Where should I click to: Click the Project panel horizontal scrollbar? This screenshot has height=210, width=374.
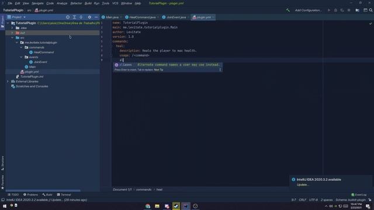tap(43, 191)
